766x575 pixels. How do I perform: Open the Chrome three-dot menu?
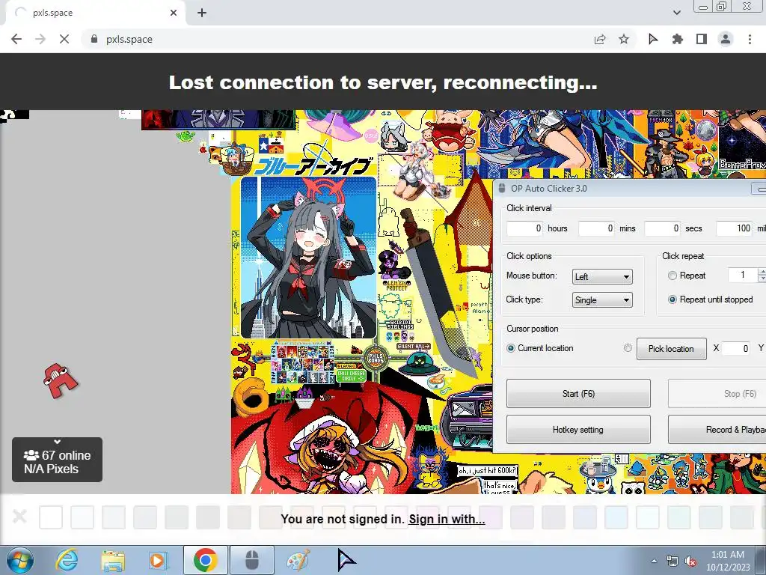pos(750,39)
